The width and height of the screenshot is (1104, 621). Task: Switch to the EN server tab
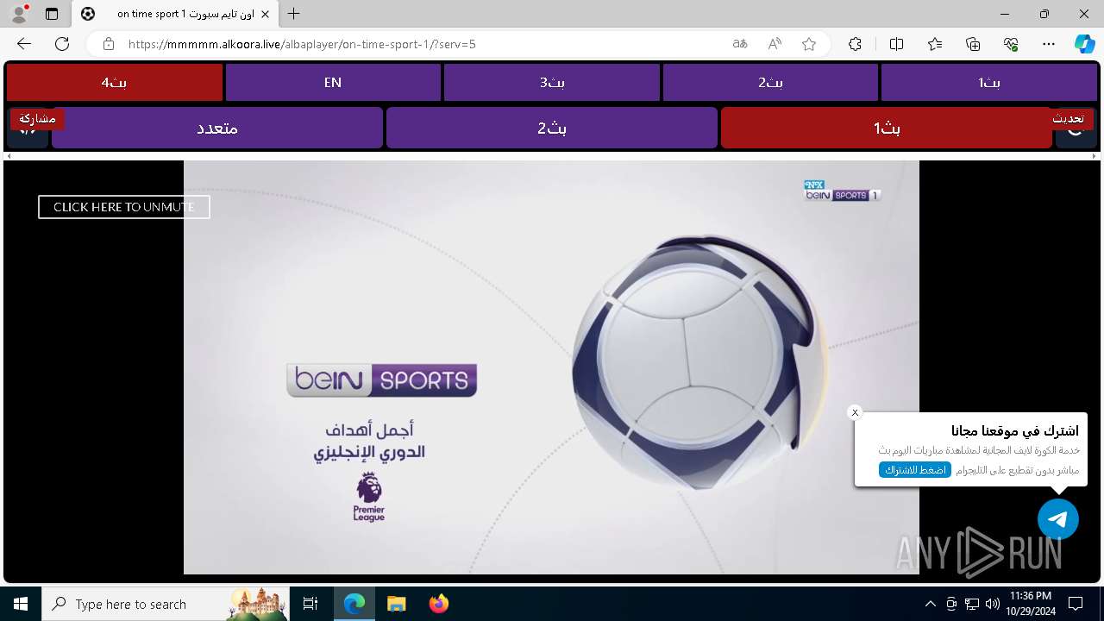point(333,83)
